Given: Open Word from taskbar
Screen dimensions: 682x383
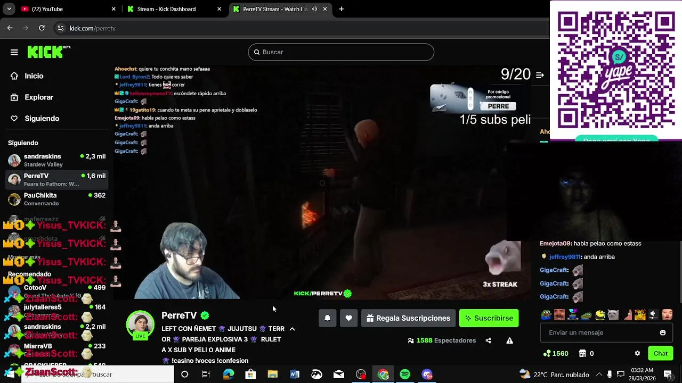Looking at the screenshot, I should click(x=295, y=374).
